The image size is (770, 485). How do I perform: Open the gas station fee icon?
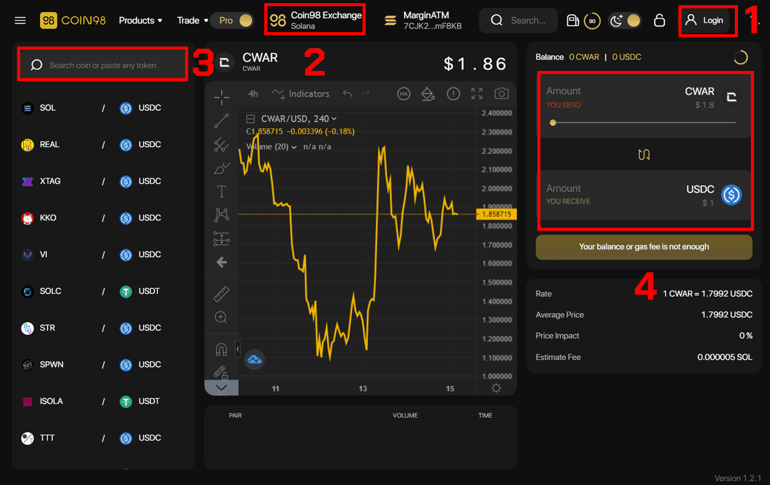(572, 21)
